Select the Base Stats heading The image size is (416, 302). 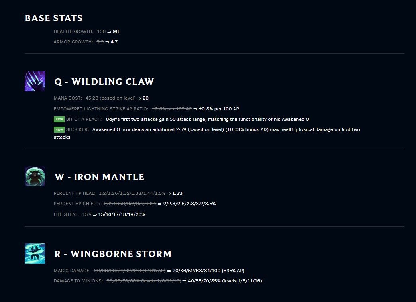pyautogui.click(x=53, y=18)
